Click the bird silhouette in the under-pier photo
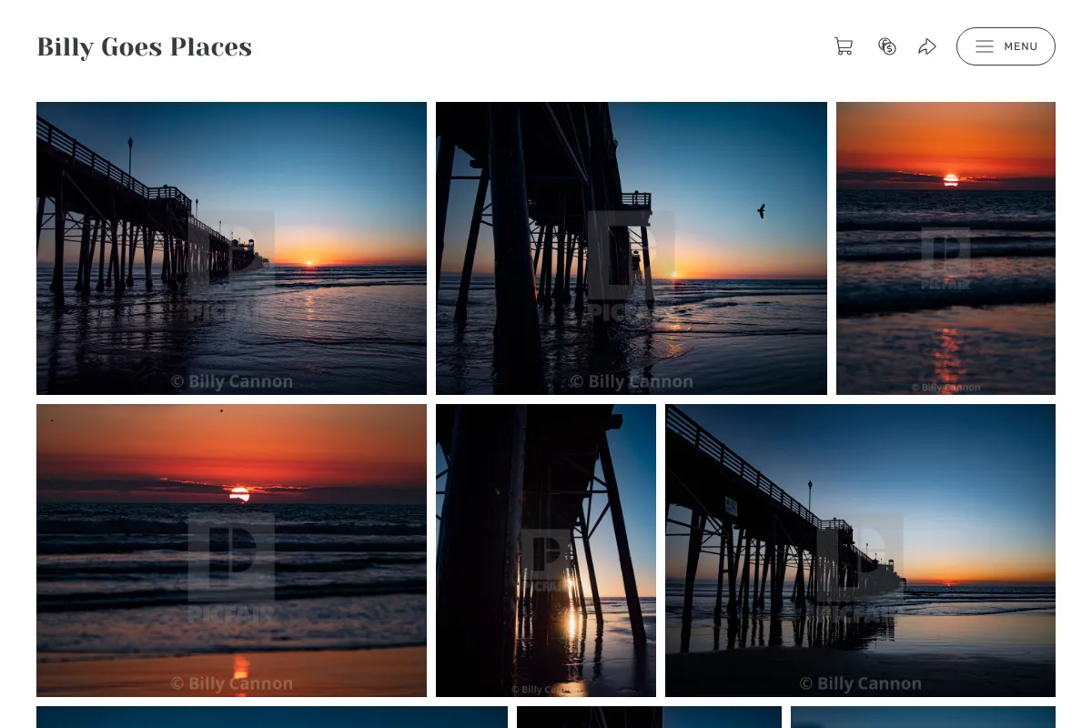1092x728 pixels. point(761,211)
